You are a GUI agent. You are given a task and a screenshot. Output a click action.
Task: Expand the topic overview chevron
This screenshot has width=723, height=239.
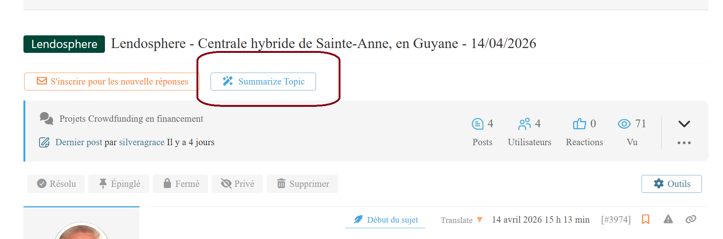click(x=684, y=124)
